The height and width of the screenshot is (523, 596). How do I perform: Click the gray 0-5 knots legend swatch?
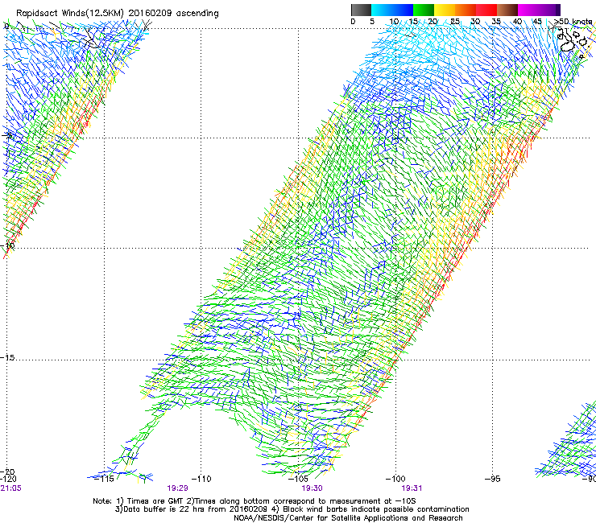pos(361,10)
